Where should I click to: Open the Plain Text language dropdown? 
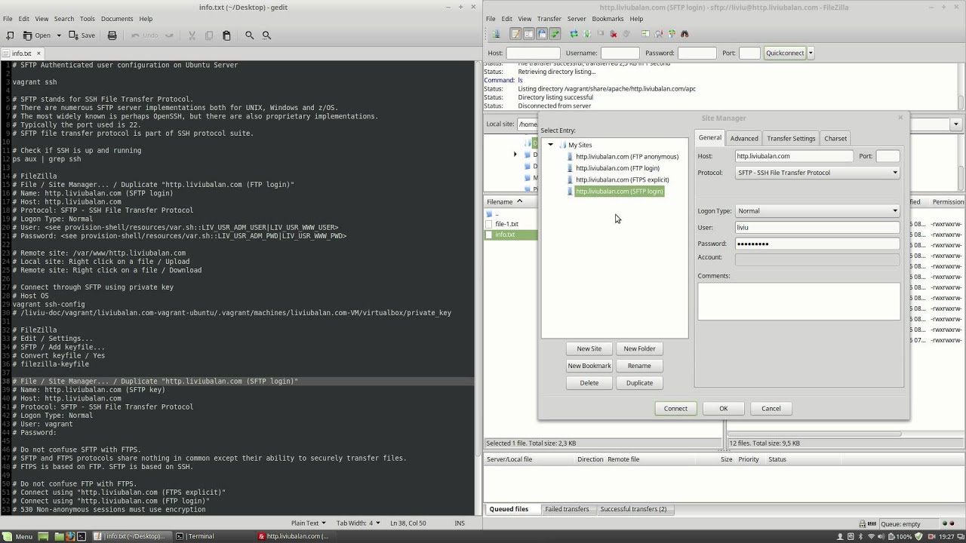[x=309, y=523]
